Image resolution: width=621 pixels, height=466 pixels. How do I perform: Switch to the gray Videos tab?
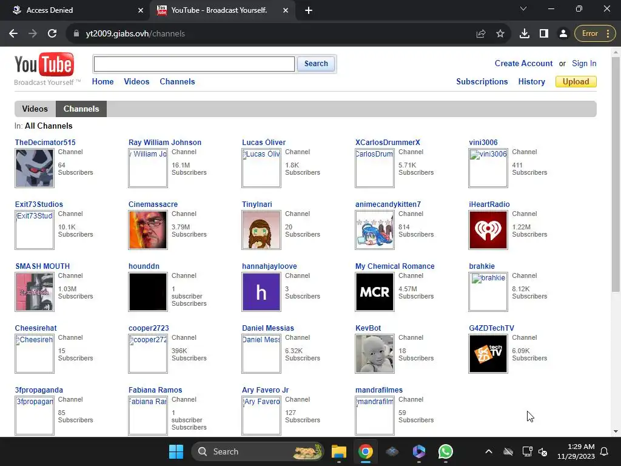pyautogui.click(x=35, y=109)
